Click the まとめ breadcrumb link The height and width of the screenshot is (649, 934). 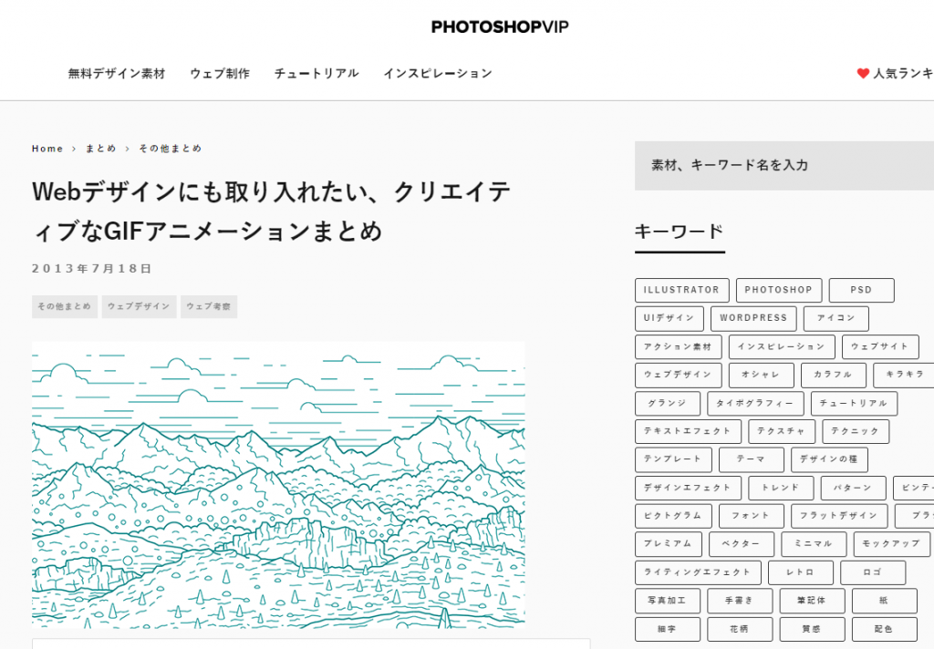point(100,149)
